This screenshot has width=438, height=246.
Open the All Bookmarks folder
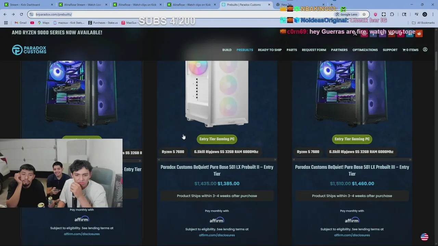tap(423, 23)
